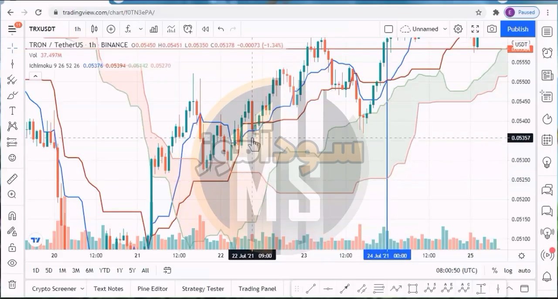Select the Text annotation tool
The width and height of the screenshot is (558, 299).
pos(12,111)
